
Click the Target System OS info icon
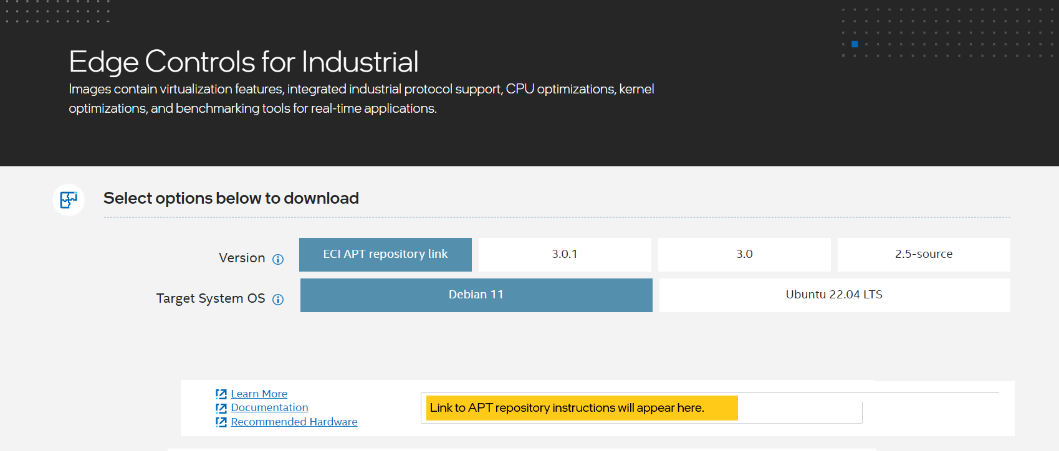278,300
